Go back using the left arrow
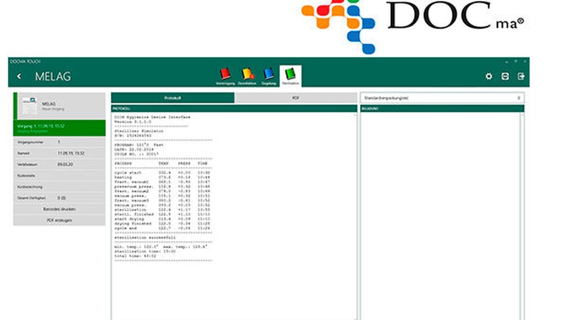 click(x=19, y=76)
